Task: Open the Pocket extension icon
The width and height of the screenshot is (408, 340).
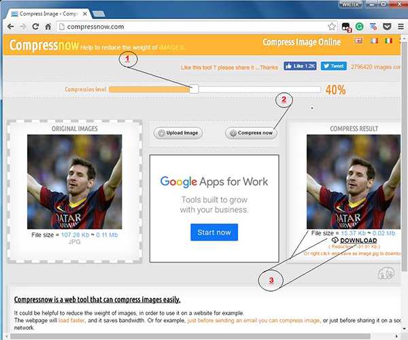Action: (387, 27)
